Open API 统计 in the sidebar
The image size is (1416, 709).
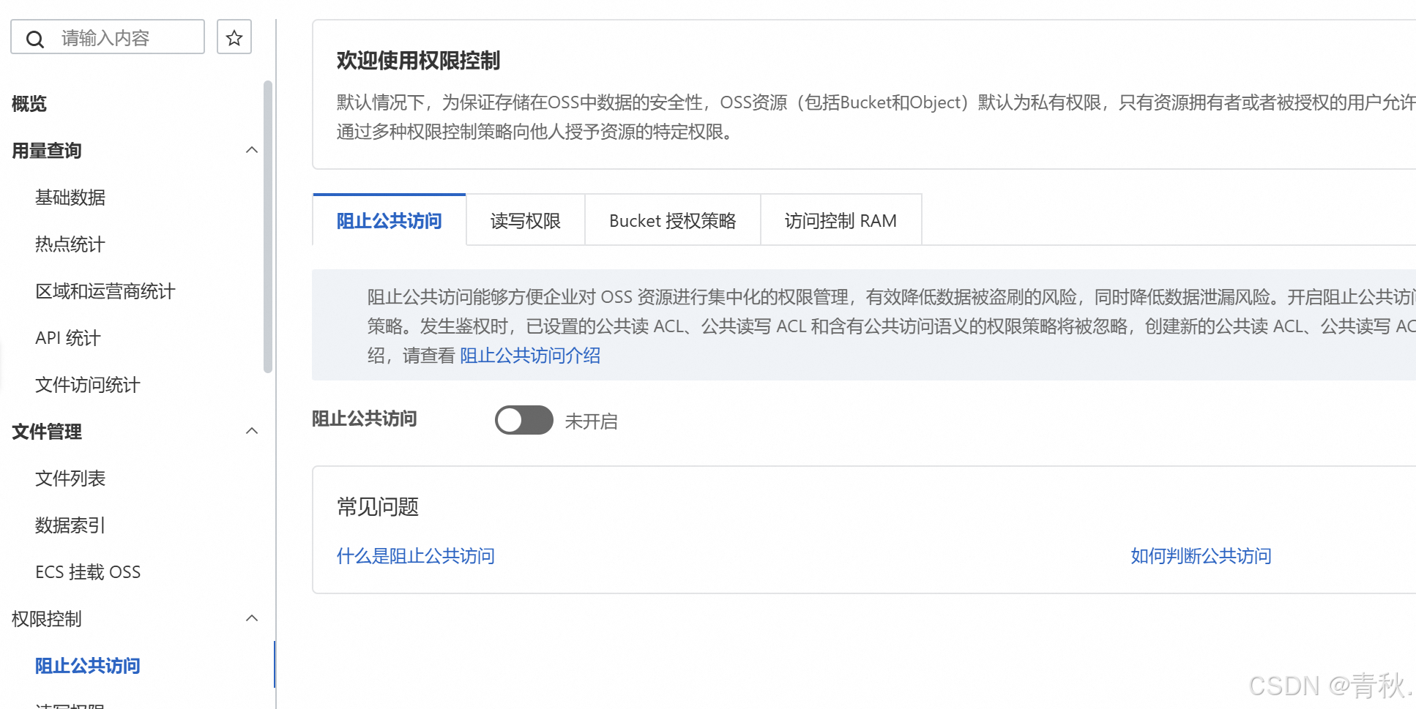(x=67, y=338)
